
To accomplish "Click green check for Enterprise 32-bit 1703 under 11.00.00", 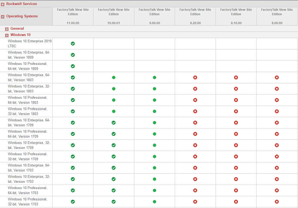I will pos(73,179).
